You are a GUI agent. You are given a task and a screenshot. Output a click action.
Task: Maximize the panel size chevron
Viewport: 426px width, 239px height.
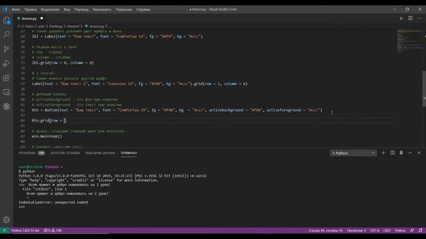pyautogui.click(x=410, y=153)
